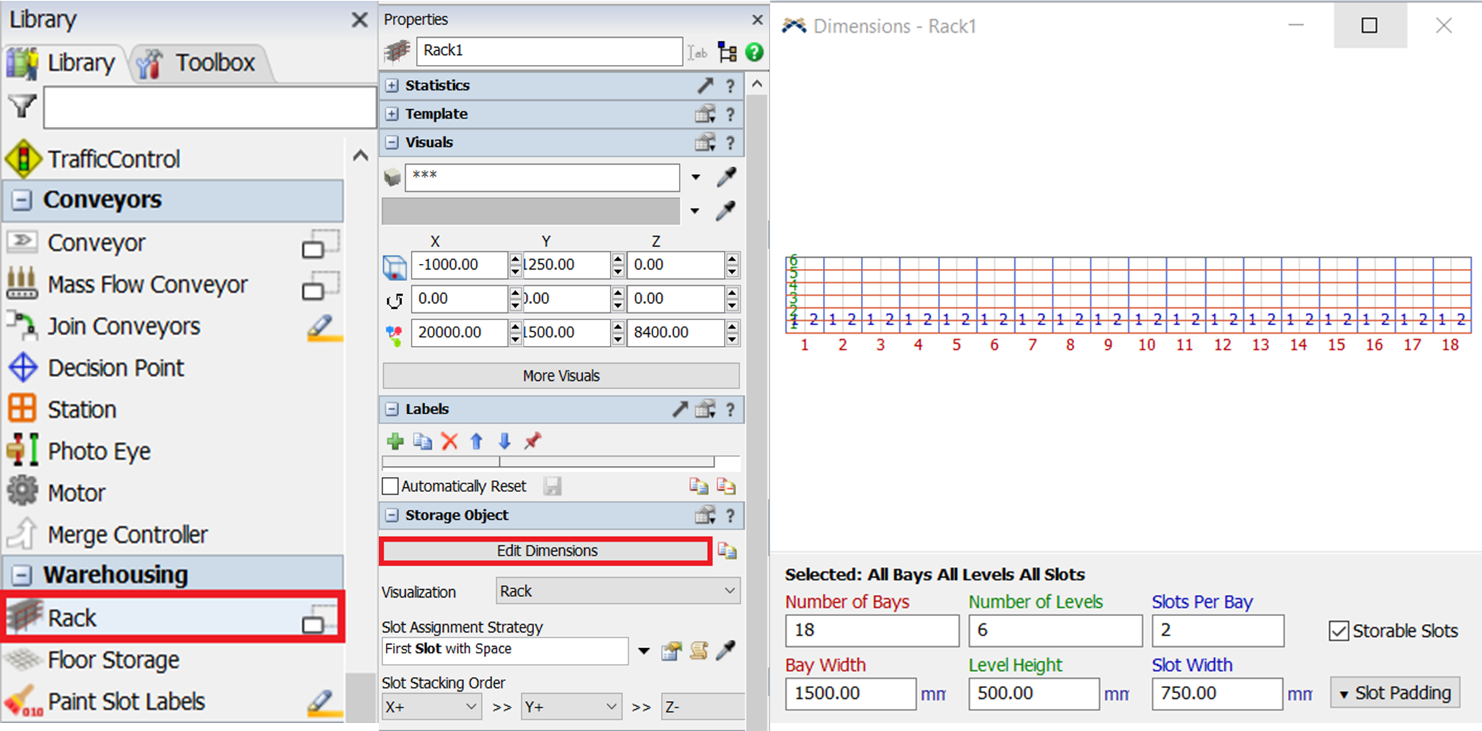Expand the Statistics properties section
Image resolution: width=1482 pixels, height=731 pixels.
(x=392, y=86)
